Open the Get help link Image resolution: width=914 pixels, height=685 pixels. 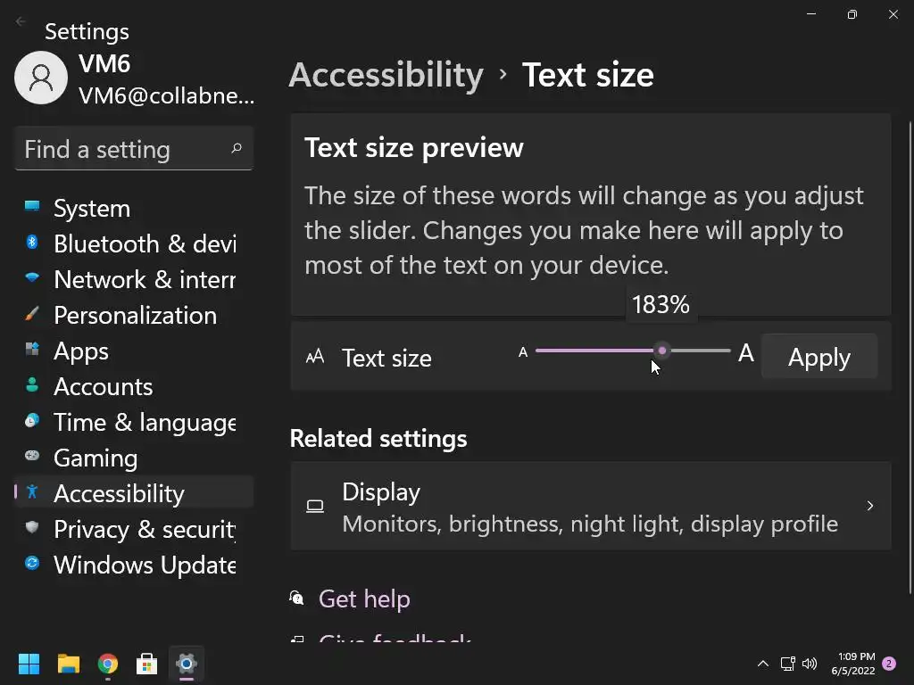364,598
